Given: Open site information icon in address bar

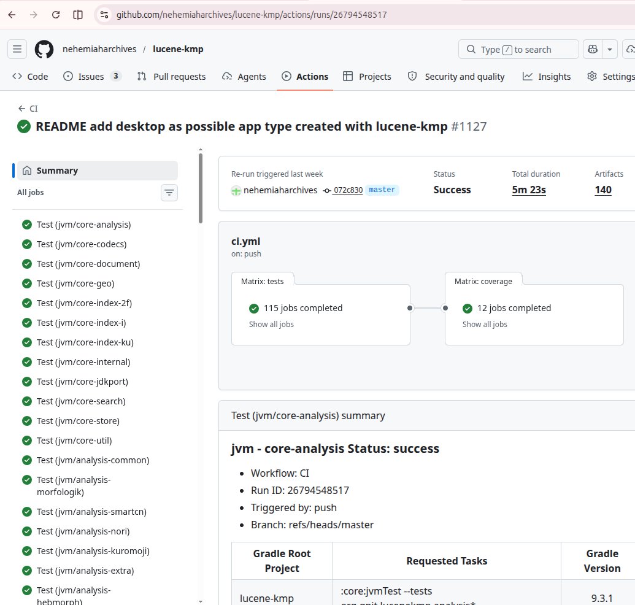Looking at the screenshot, I should (104, 15).
